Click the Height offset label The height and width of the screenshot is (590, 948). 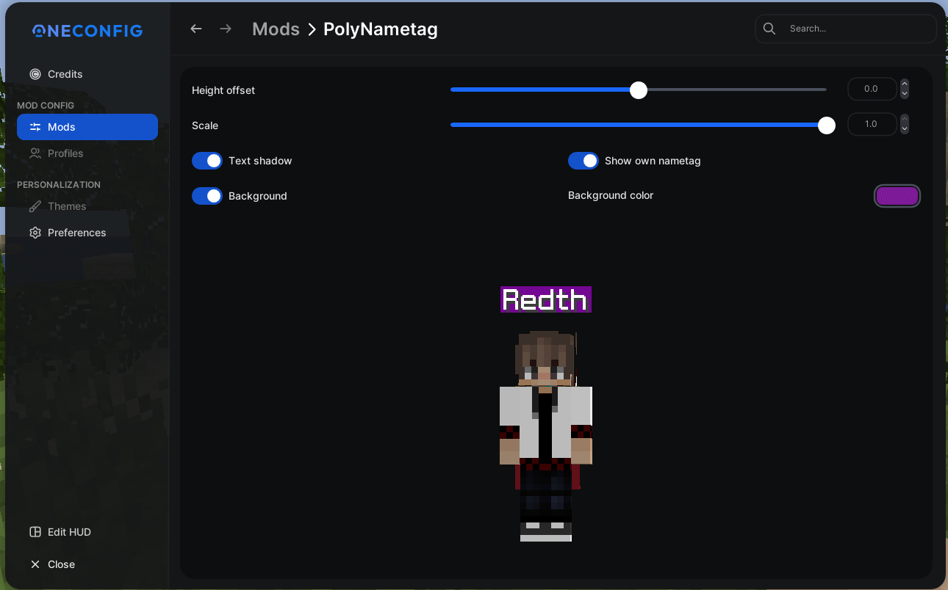coord(223,90)
